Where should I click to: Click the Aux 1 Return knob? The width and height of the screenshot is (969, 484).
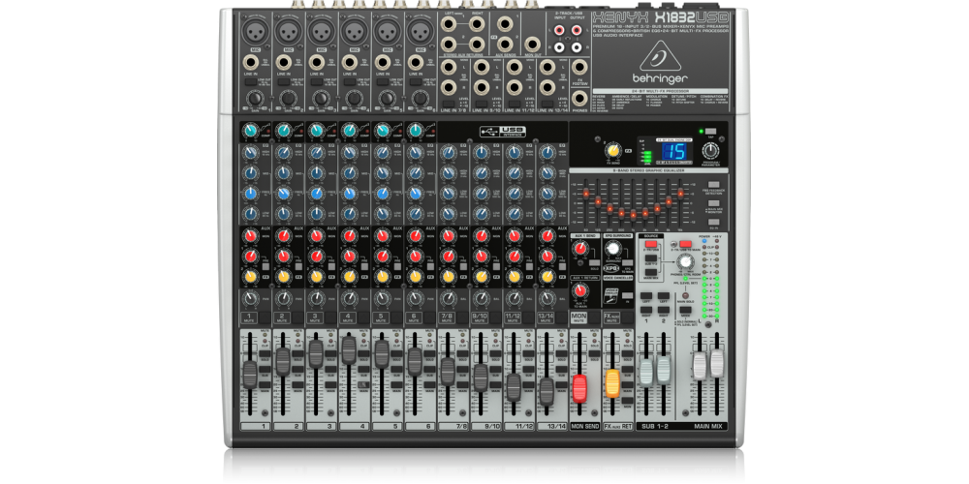point(579,289)
